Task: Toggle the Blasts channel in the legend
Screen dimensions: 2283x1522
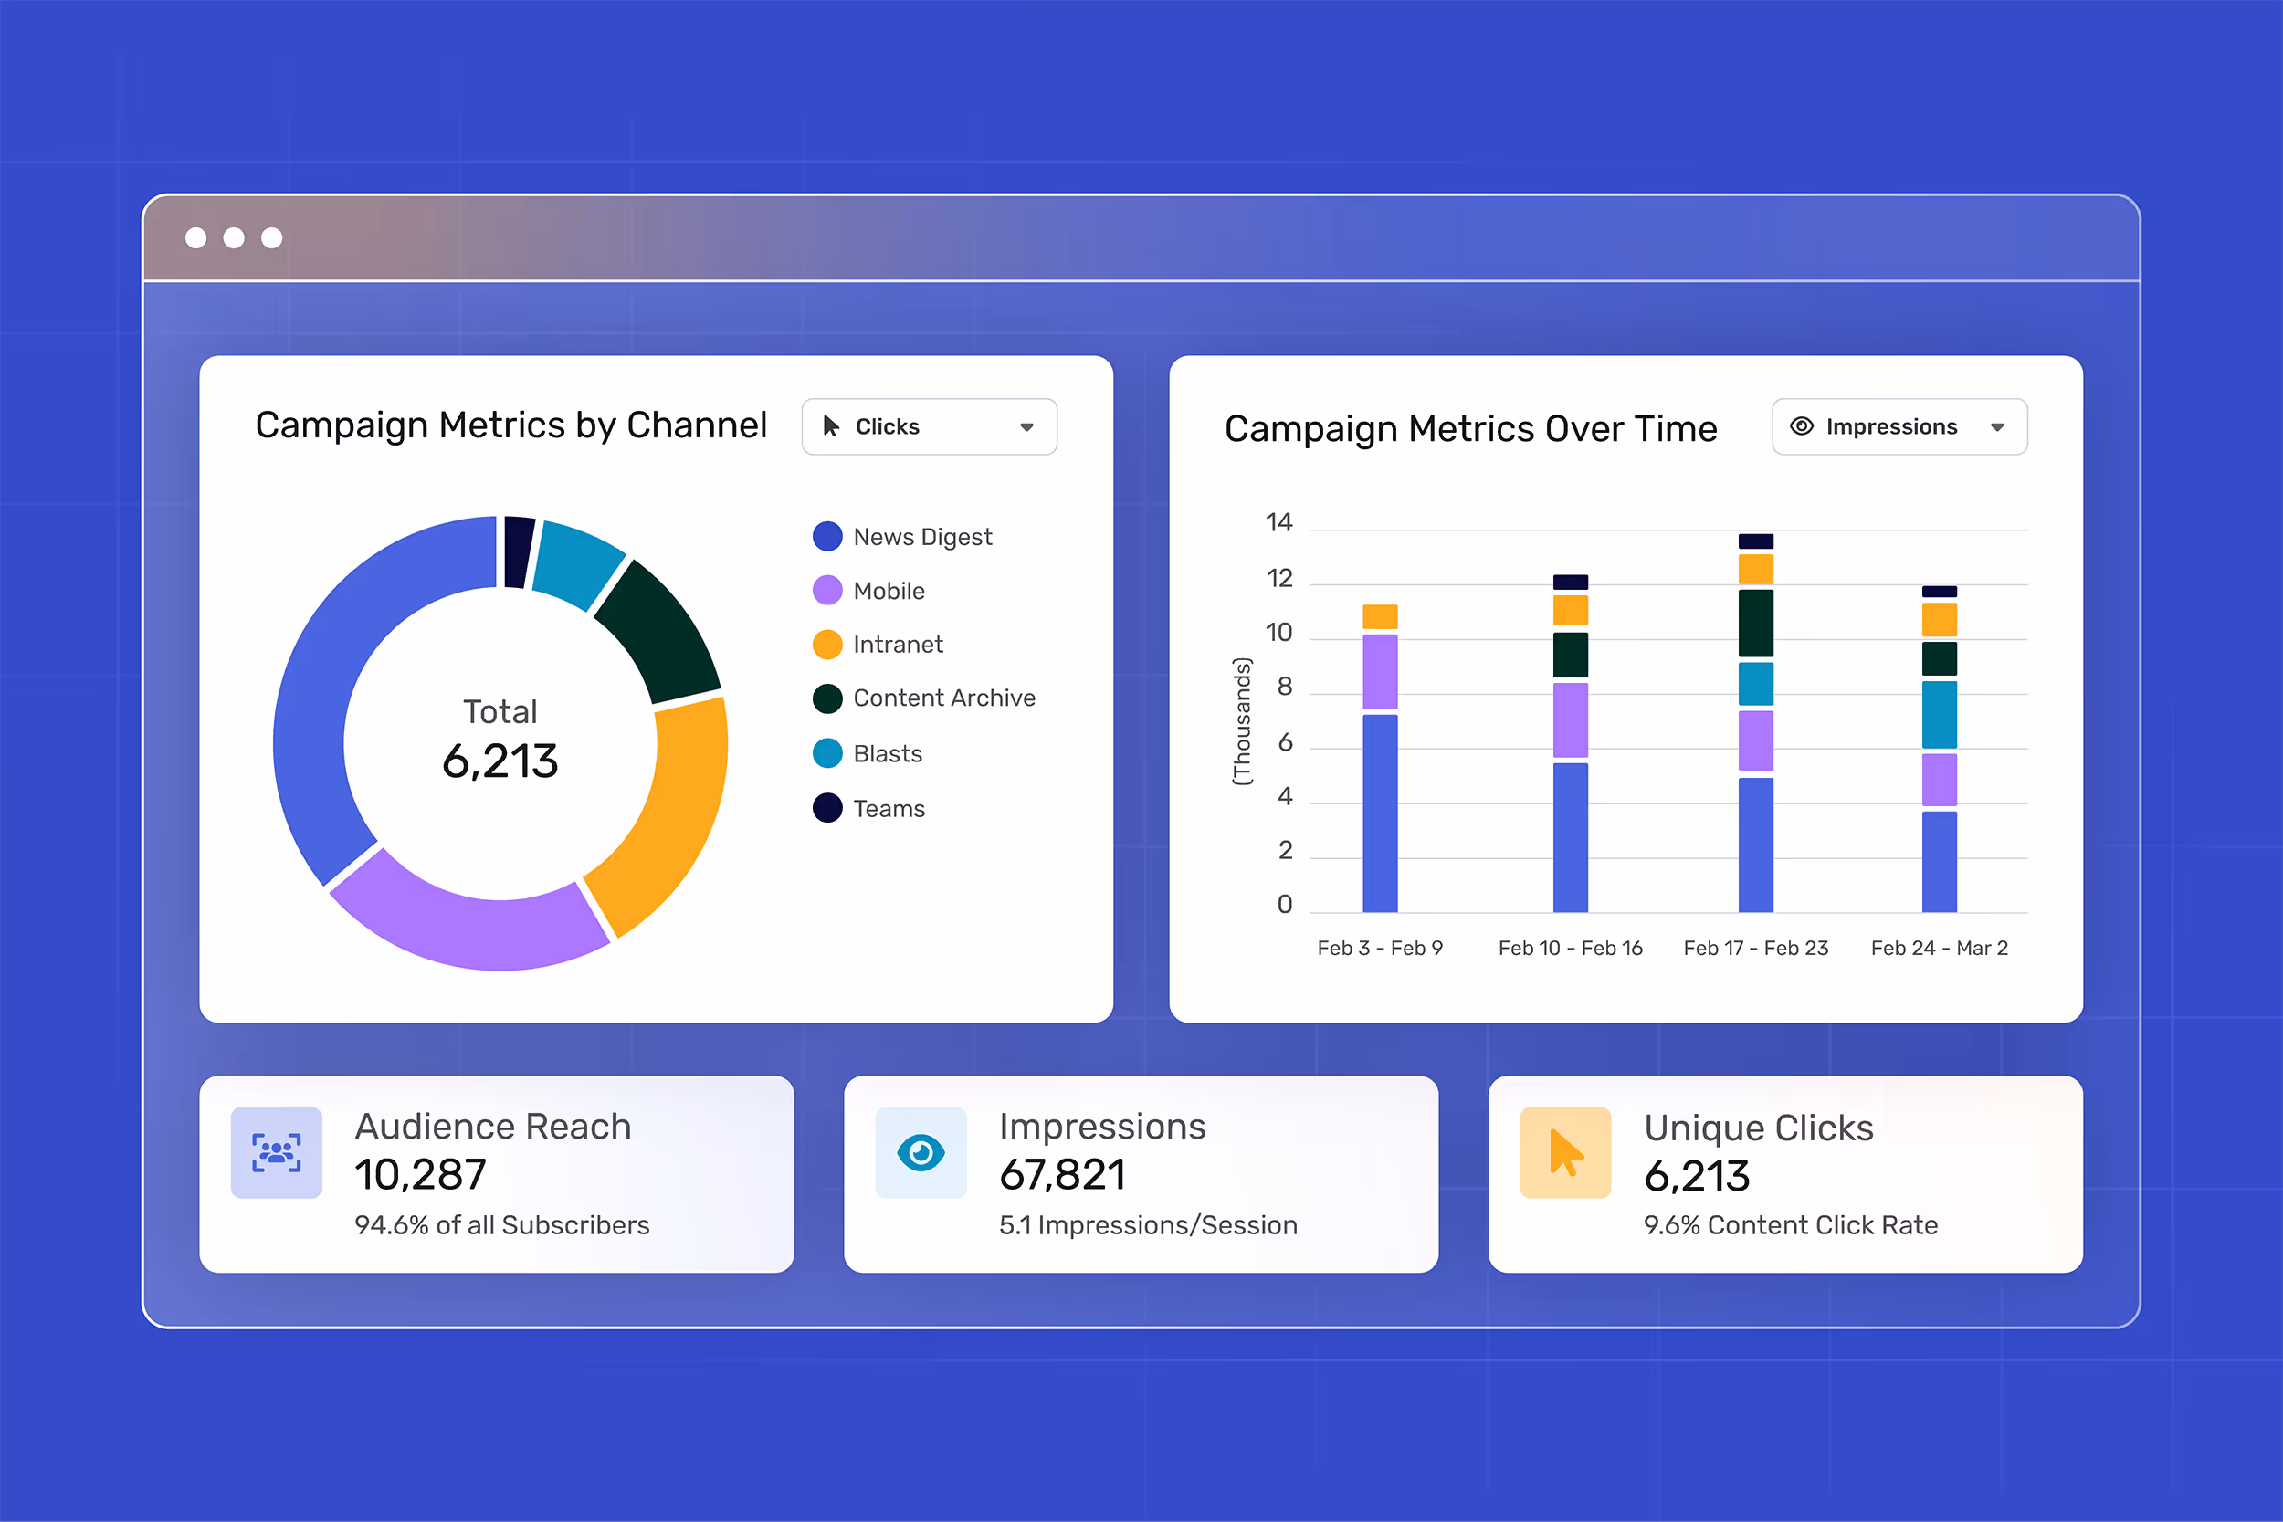Action: tap(826, 753)
